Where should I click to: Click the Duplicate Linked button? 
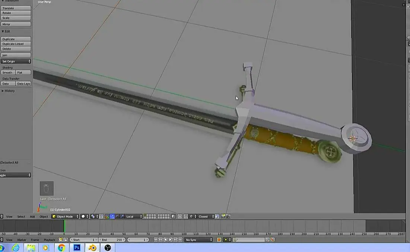[x=16, y=44]
